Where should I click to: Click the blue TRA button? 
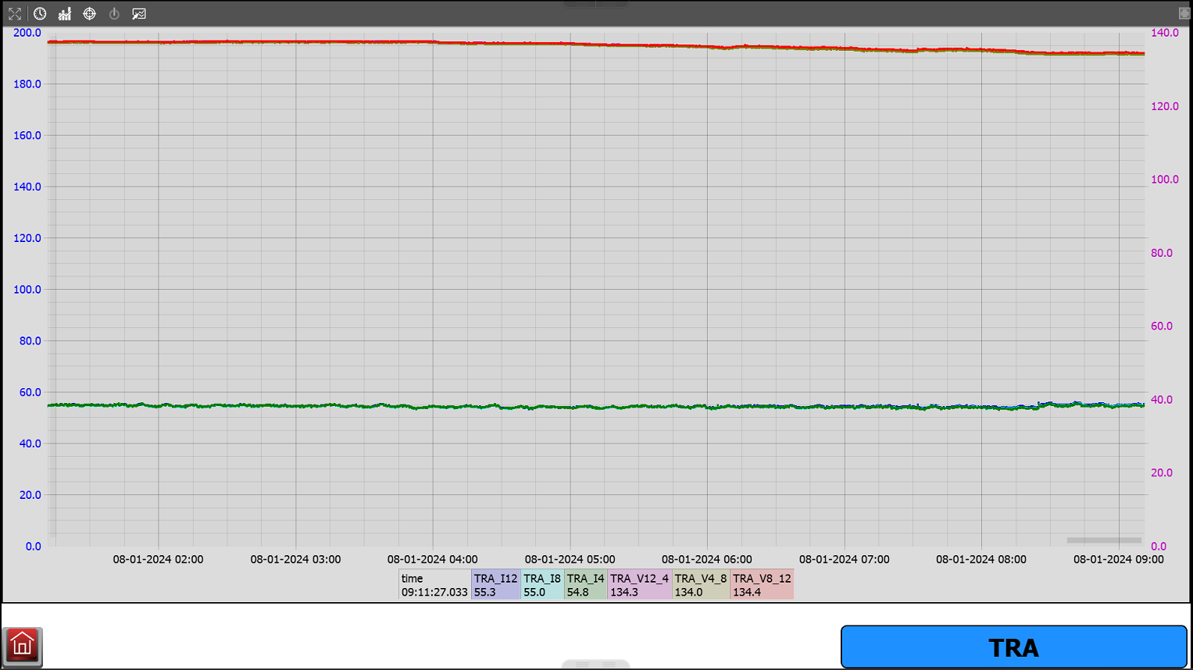[x=1014, y=647]
